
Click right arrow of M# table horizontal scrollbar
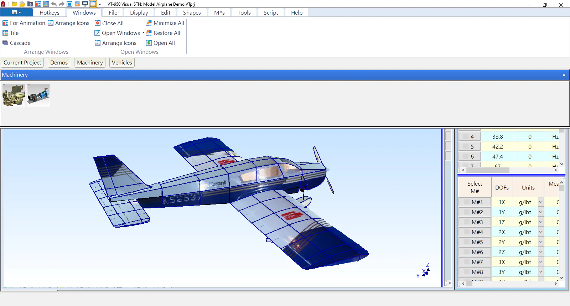tap(556, 284)
